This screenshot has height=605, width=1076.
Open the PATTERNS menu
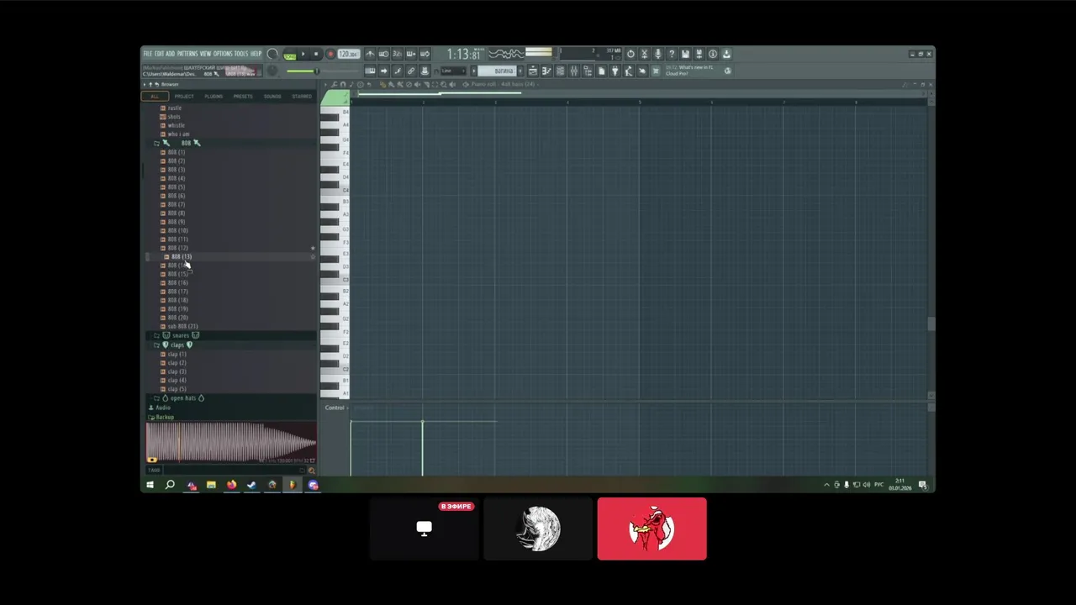click(187, 54)
